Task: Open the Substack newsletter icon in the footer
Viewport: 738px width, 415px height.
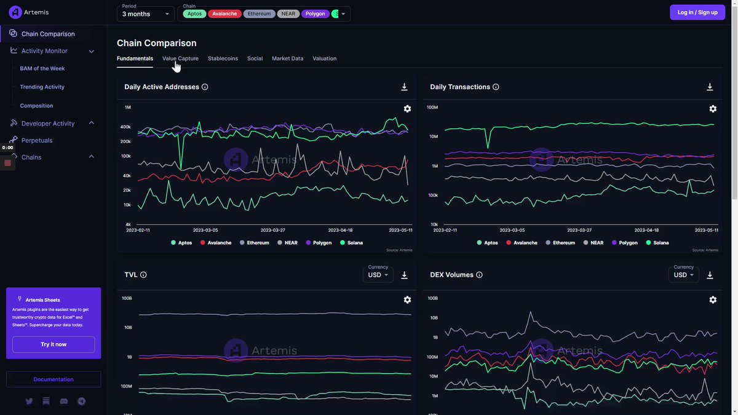Action: (x=46, y=401)
